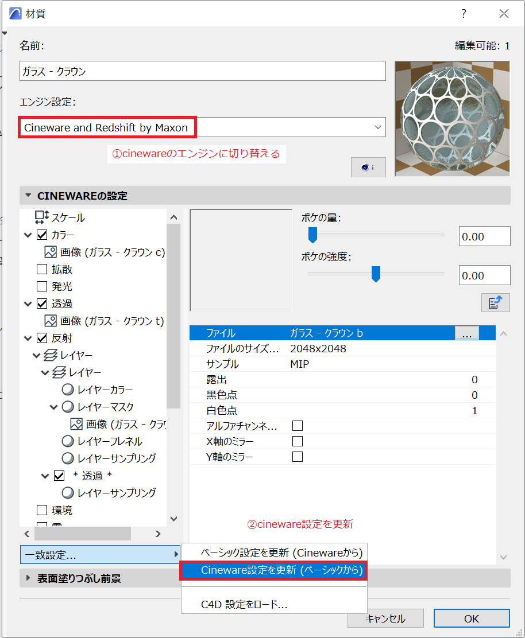
Task: Toggle the 反射 checkbox
Action: (42, 338)
